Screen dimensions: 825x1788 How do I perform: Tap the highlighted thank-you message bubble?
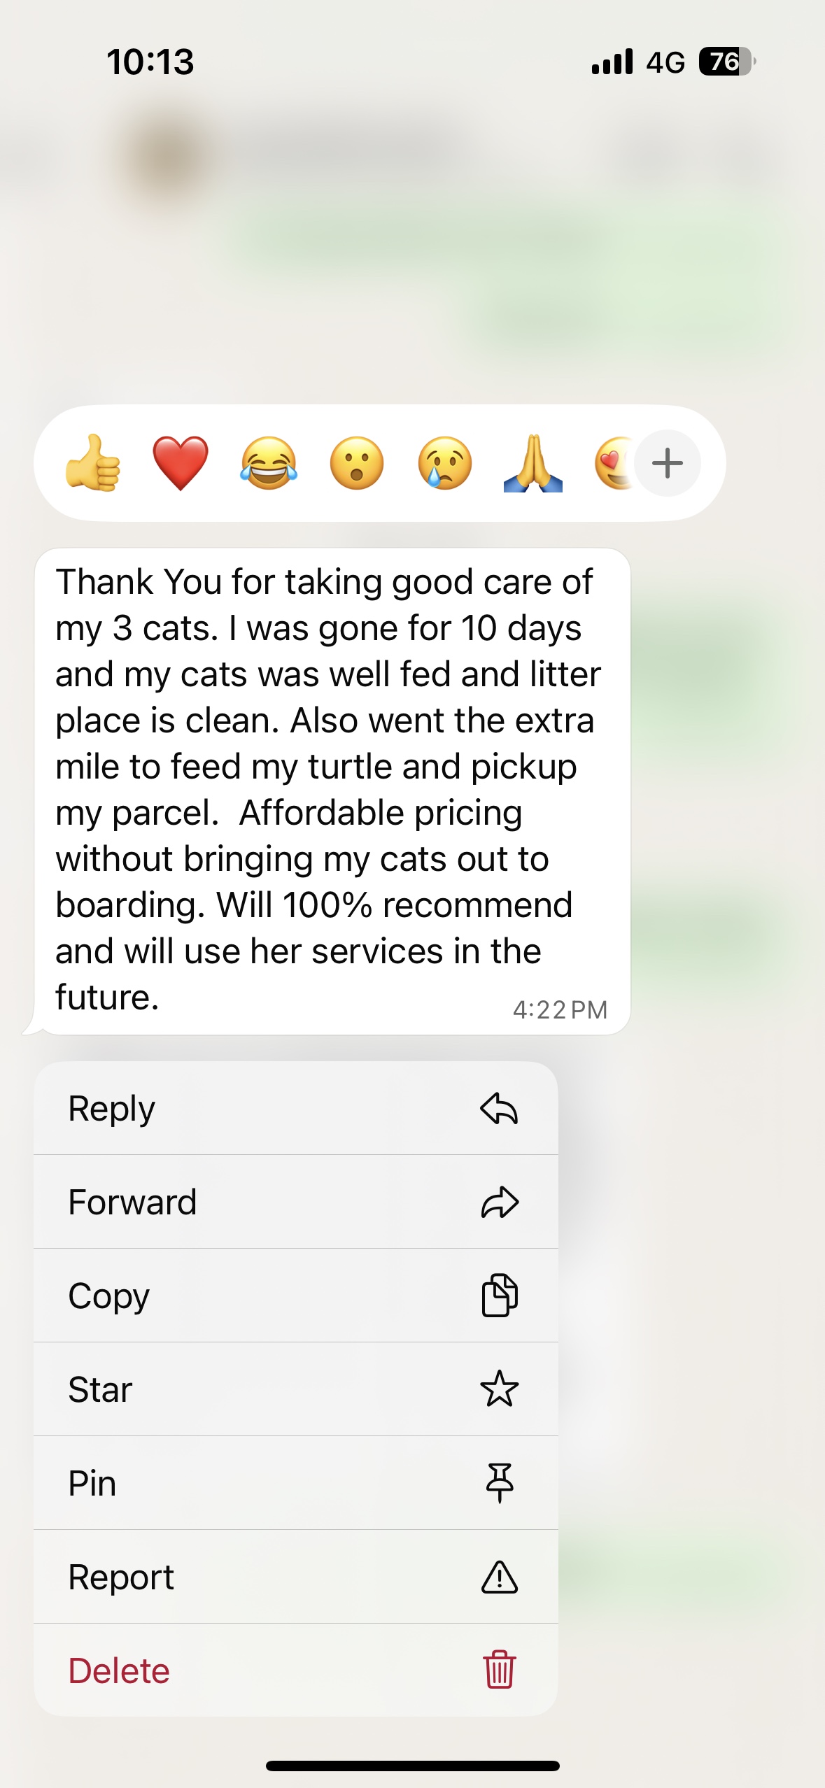[x=329, y=790]
